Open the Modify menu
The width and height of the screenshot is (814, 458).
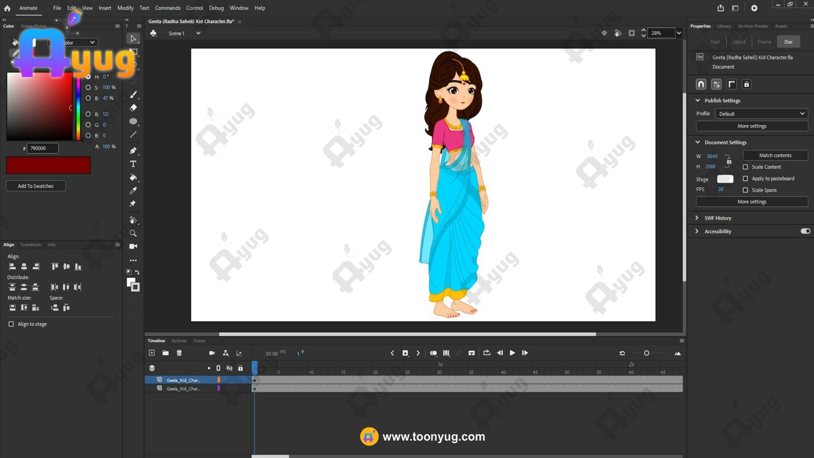click(125, 8)
